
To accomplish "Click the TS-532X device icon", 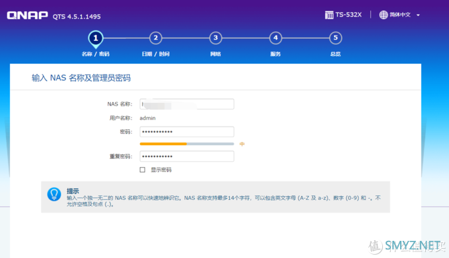I will coord(329,15).
